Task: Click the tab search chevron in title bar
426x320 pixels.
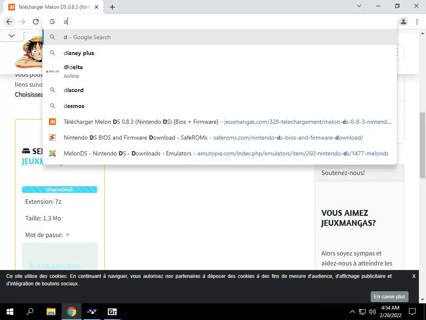Action: pos(359,6)
